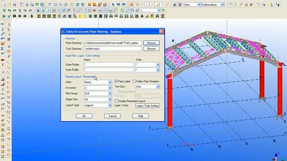Open the Auto dropdown in top toolbar

[199, 4]
